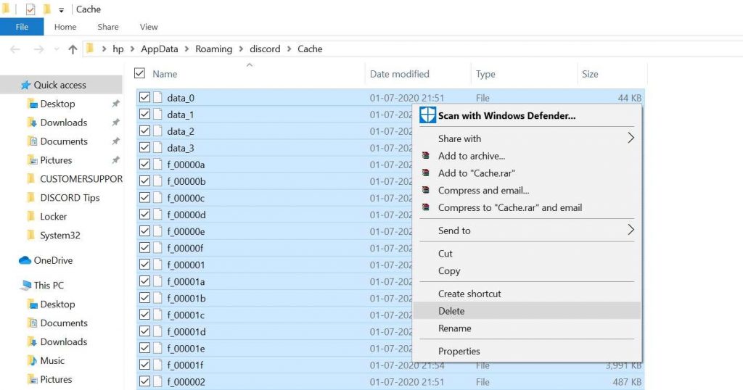
Task: Open Properties from the context menu
Action: 527,351
